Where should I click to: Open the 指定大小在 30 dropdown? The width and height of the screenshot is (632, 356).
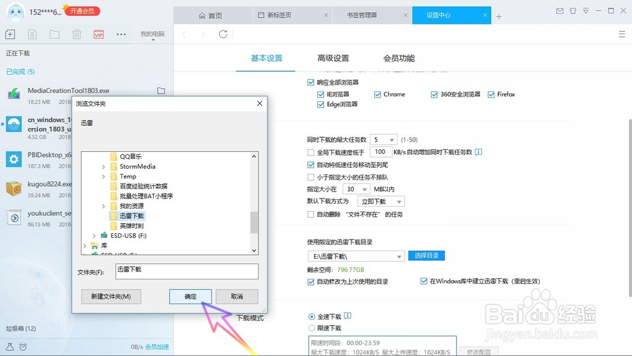(356, 189)
